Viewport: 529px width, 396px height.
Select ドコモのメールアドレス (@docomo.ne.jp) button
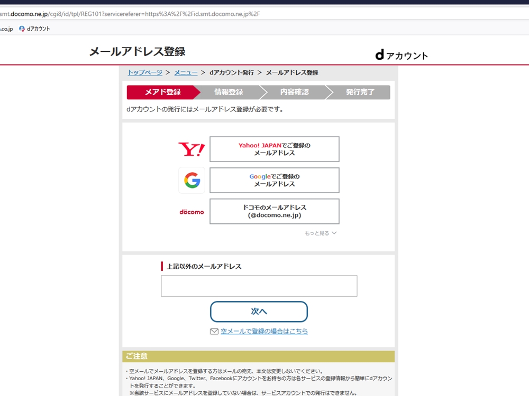[x=274, y=211]
